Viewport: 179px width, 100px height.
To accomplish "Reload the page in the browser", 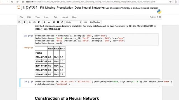I will click(12, 2).
